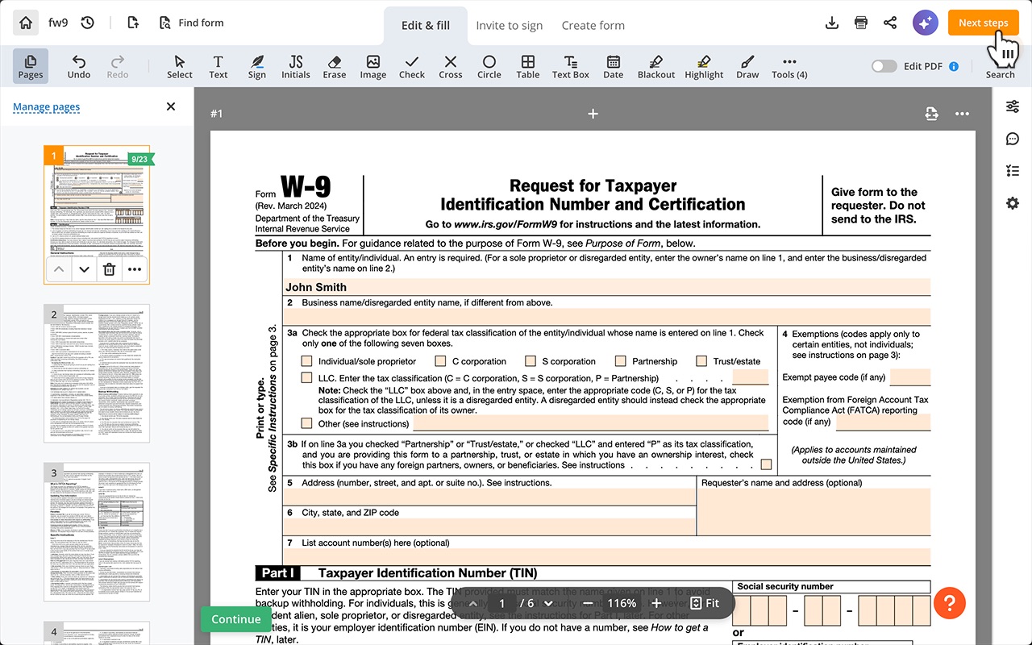Image resolution: width=1032 pixels, height=645 pixels.
Task: Check the S corporation box
Action: [x=531, y=361]
